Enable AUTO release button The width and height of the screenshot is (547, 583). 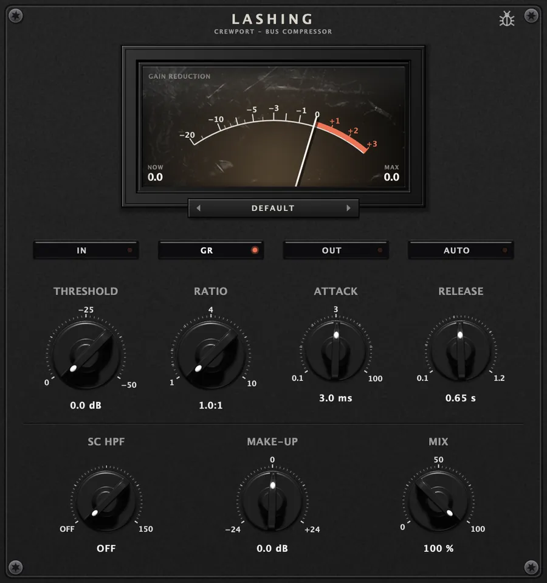pyautogui.click(x=461, y=250)
